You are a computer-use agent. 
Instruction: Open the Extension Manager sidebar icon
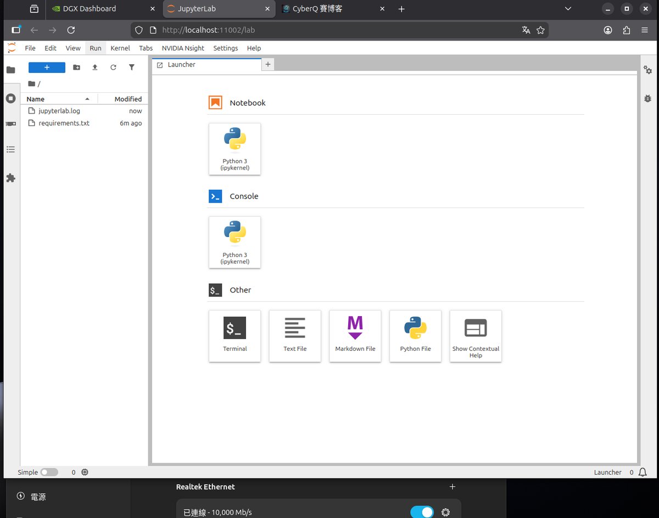[10, 178]
